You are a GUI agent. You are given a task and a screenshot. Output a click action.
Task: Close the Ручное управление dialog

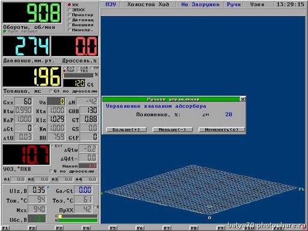(x=242, y=99)
